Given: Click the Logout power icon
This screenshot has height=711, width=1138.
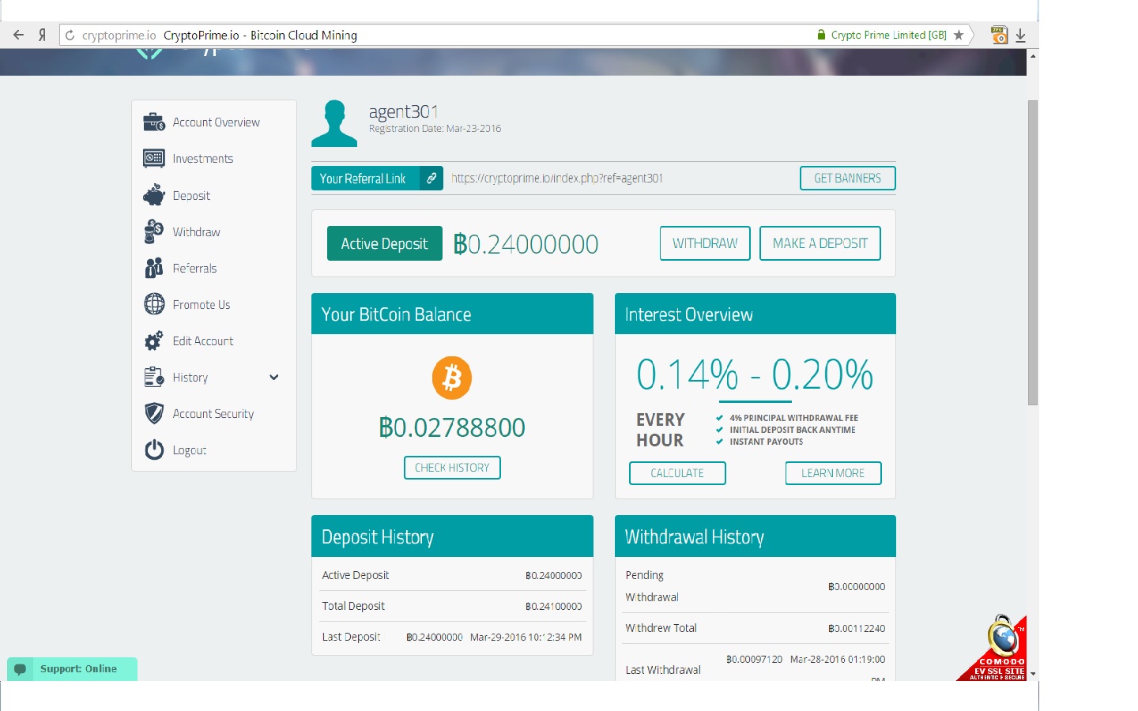Looking at the screenshot, I should (x=154, y=450).
